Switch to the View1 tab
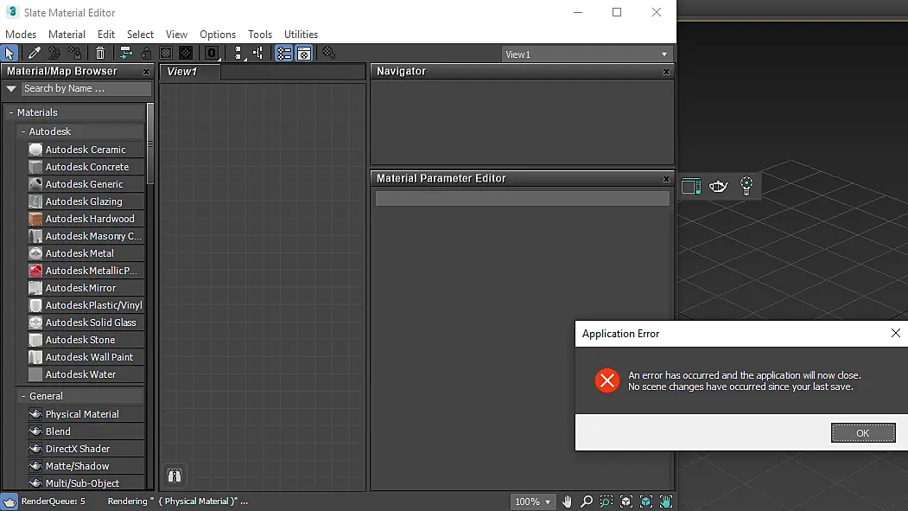908x511 pixels. tap(190, 71)
